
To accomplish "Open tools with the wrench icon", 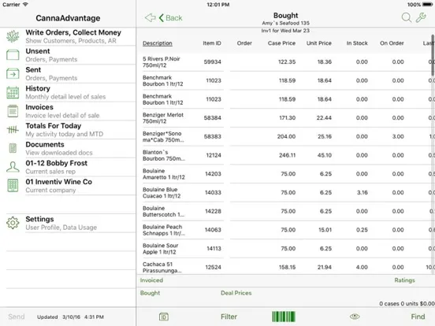I will [x=421, y=18].
